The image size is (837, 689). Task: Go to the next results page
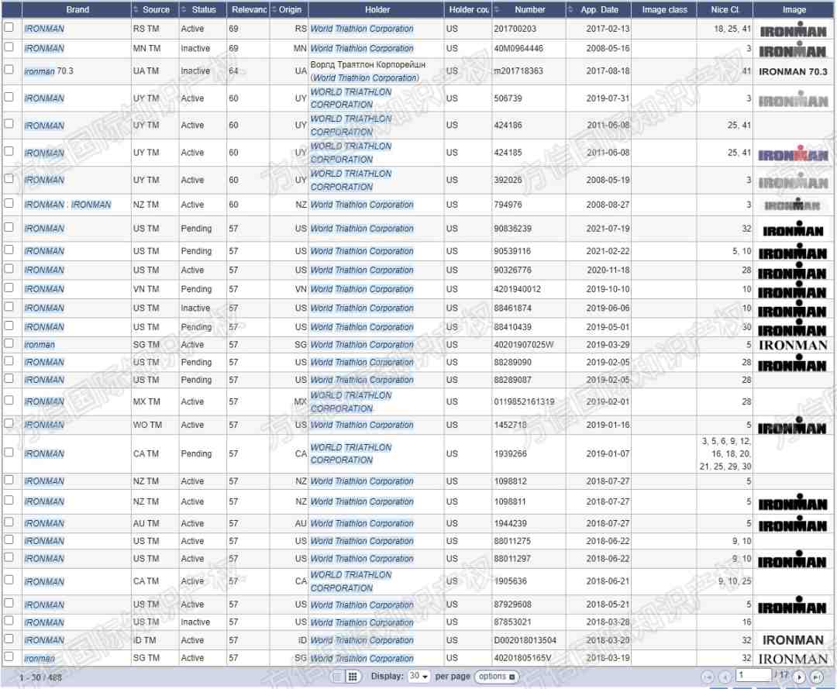(799, 677)
